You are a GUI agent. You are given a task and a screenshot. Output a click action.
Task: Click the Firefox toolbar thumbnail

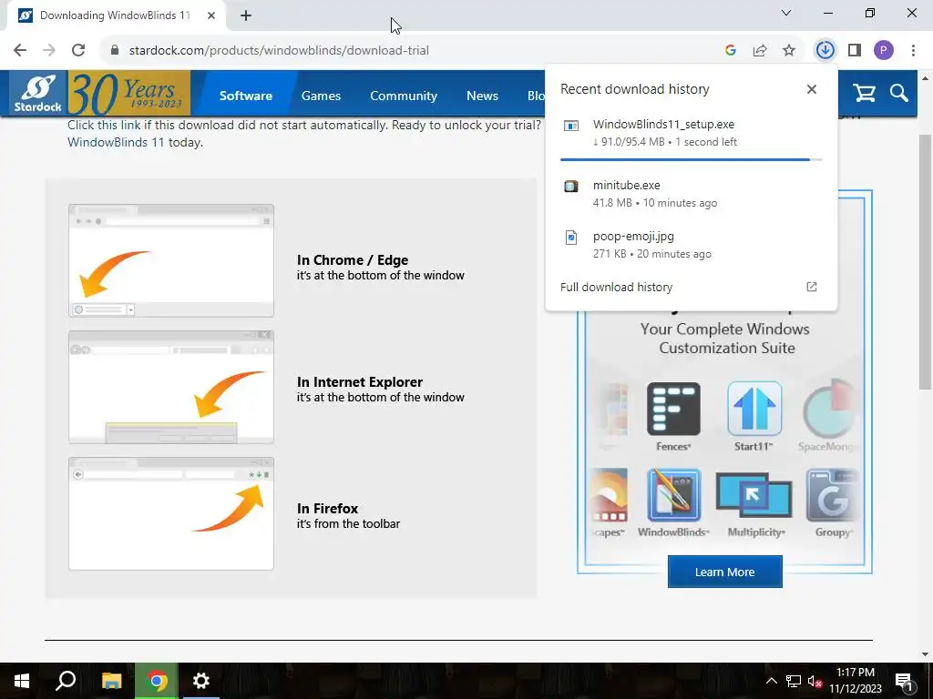[x=171, y=513]
